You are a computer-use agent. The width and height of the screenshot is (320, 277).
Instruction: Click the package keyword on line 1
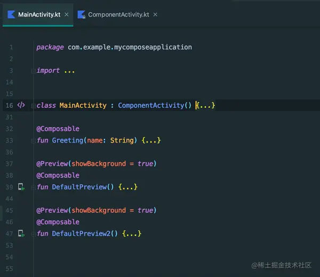[50, 48]
